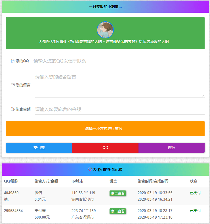Screen dimensions: 210x224
Task: Click QQ number 299584584 cell
Action: (13, 211)
